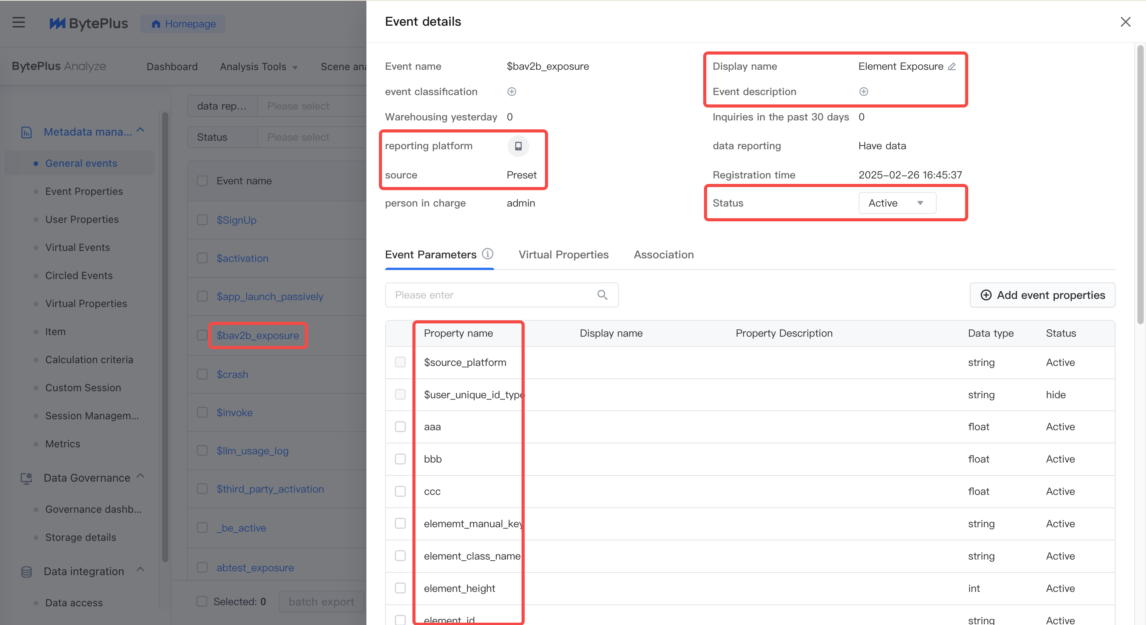Click the Metadata management sidebar icon
The width and height of the screenshot is (1146, 625).
click(26, 132)
